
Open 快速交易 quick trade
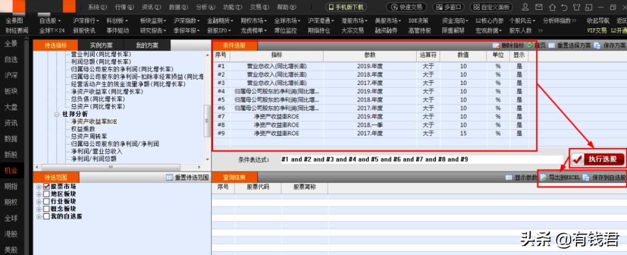pos(406,7)
